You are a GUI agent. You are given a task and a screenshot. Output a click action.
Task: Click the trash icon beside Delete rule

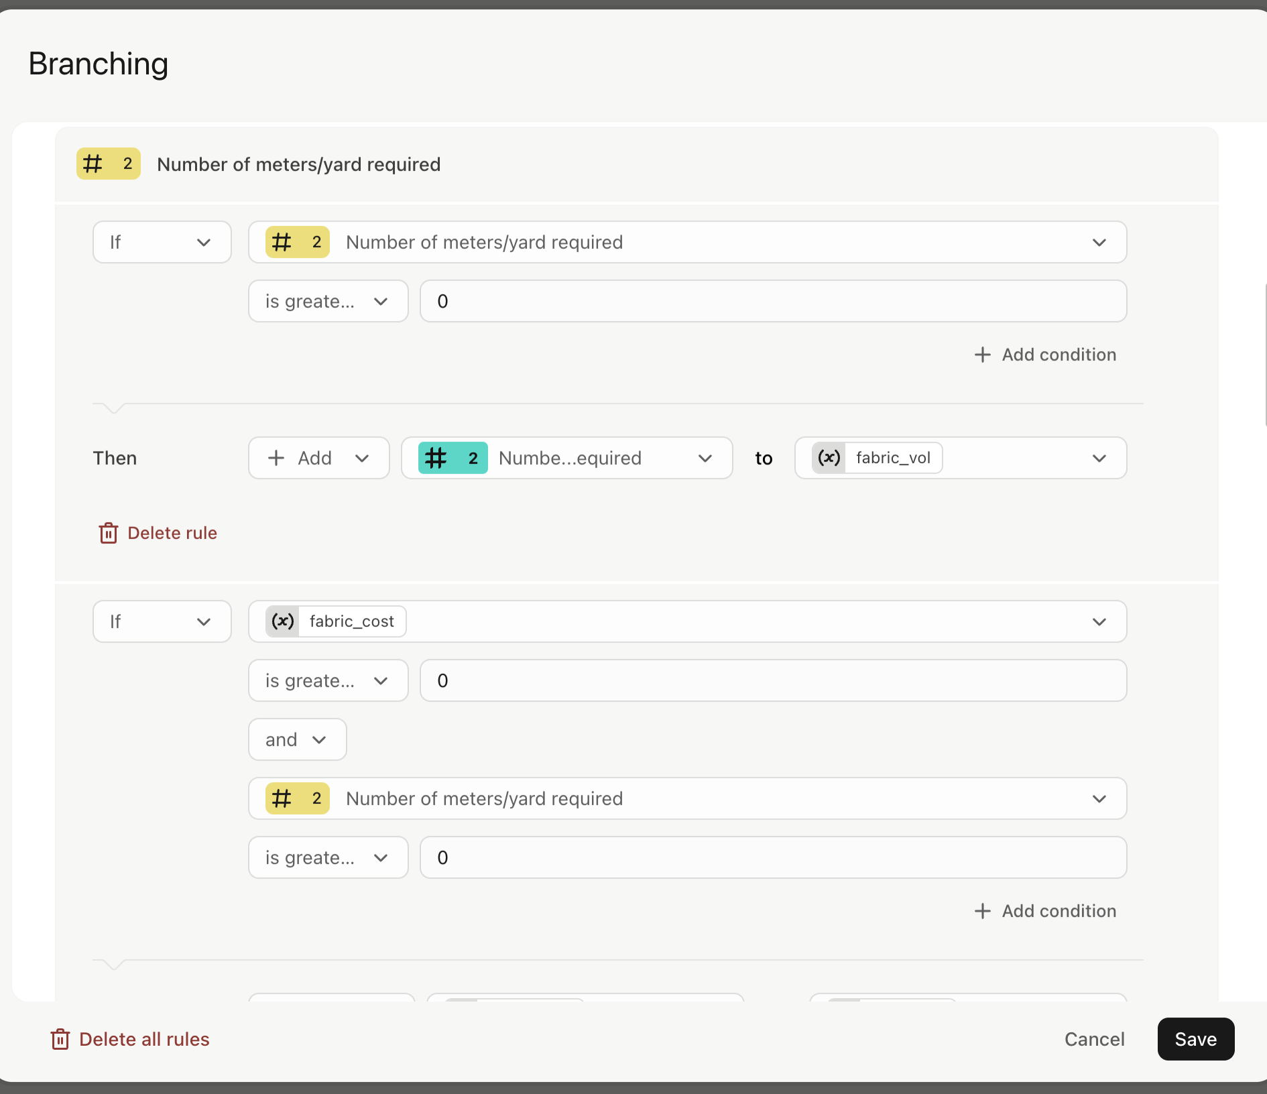click(109, 533)
